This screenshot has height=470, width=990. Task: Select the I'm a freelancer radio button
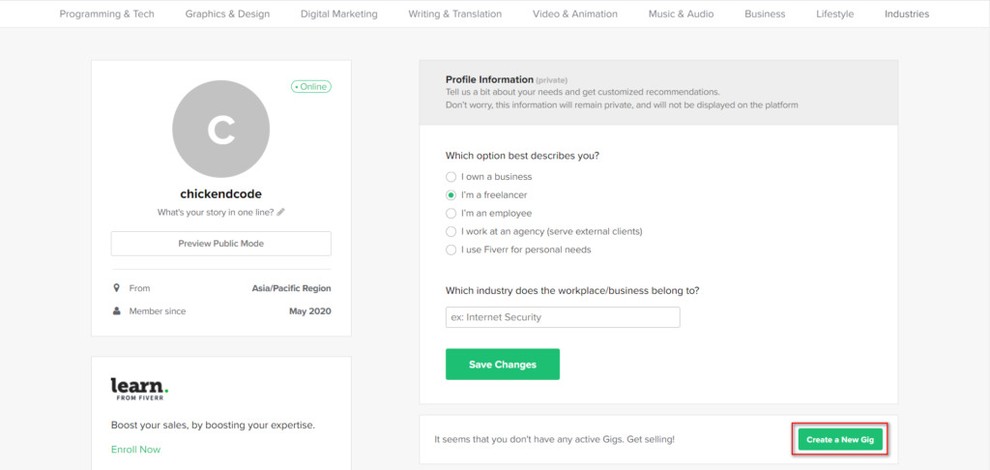click(x=451, y=195)
